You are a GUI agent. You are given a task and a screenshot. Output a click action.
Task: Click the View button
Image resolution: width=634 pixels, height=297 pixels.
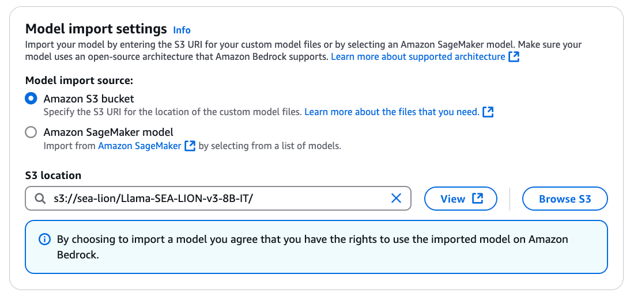point(461,199)
